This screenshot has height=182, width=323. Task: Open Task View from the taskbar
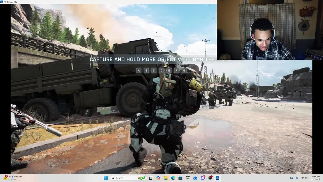[x=151, y=178]
